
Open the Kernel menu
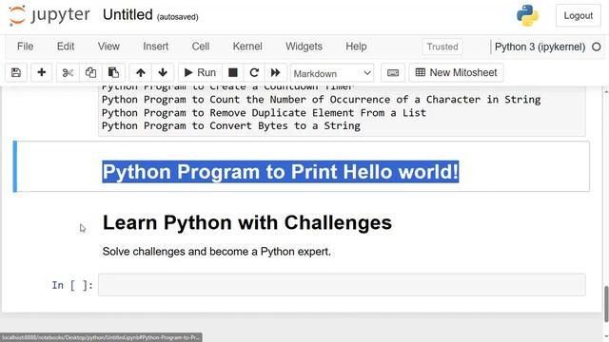point(247,47)
